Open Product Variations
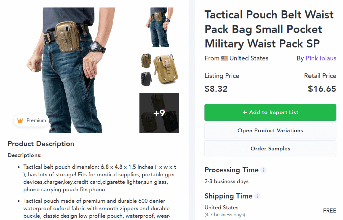 point(270,130)
